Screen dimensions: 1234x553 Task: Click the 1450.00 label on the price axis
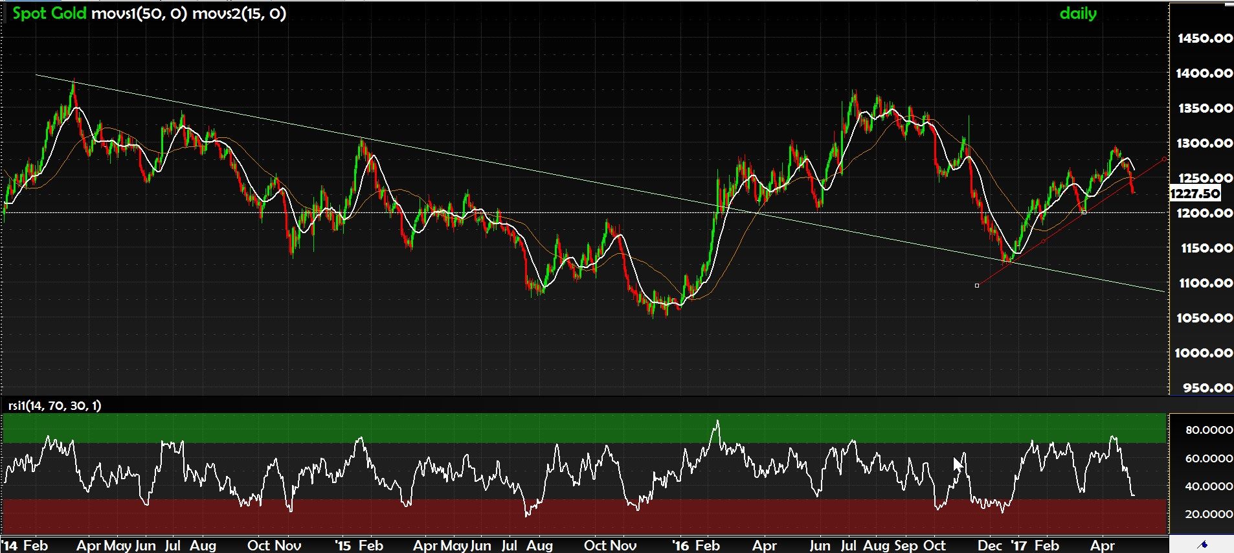pyautogui.click(x=1204, y=38)
